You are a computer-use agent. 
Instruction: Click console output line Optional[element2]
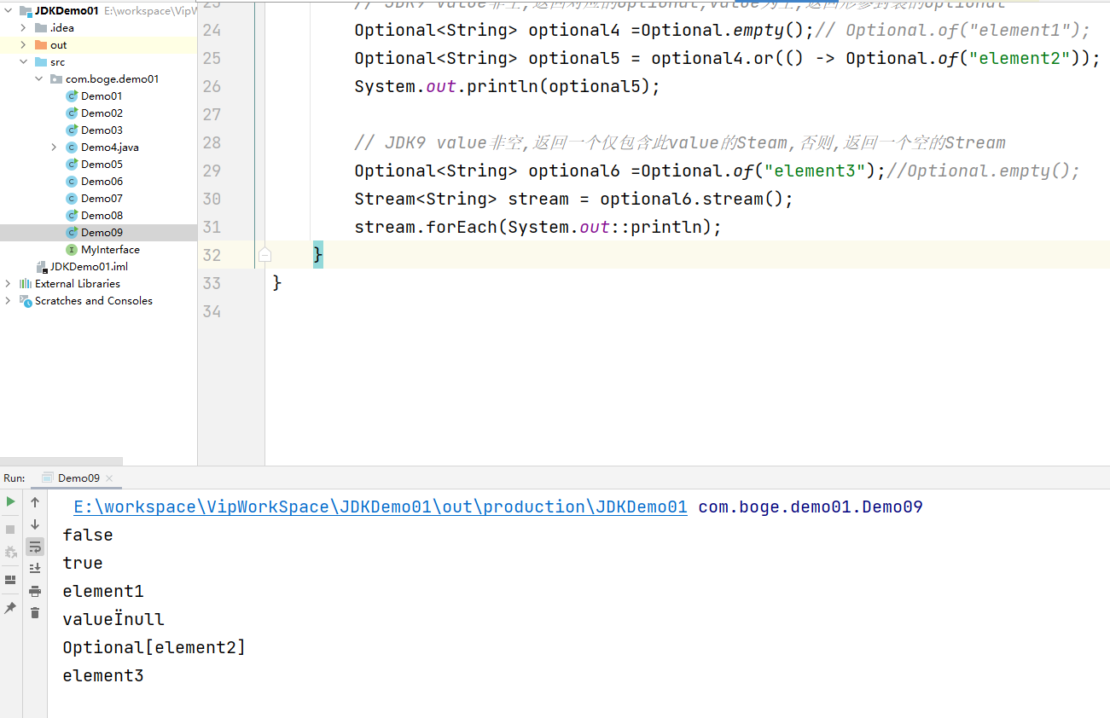[x=154, y=647]
